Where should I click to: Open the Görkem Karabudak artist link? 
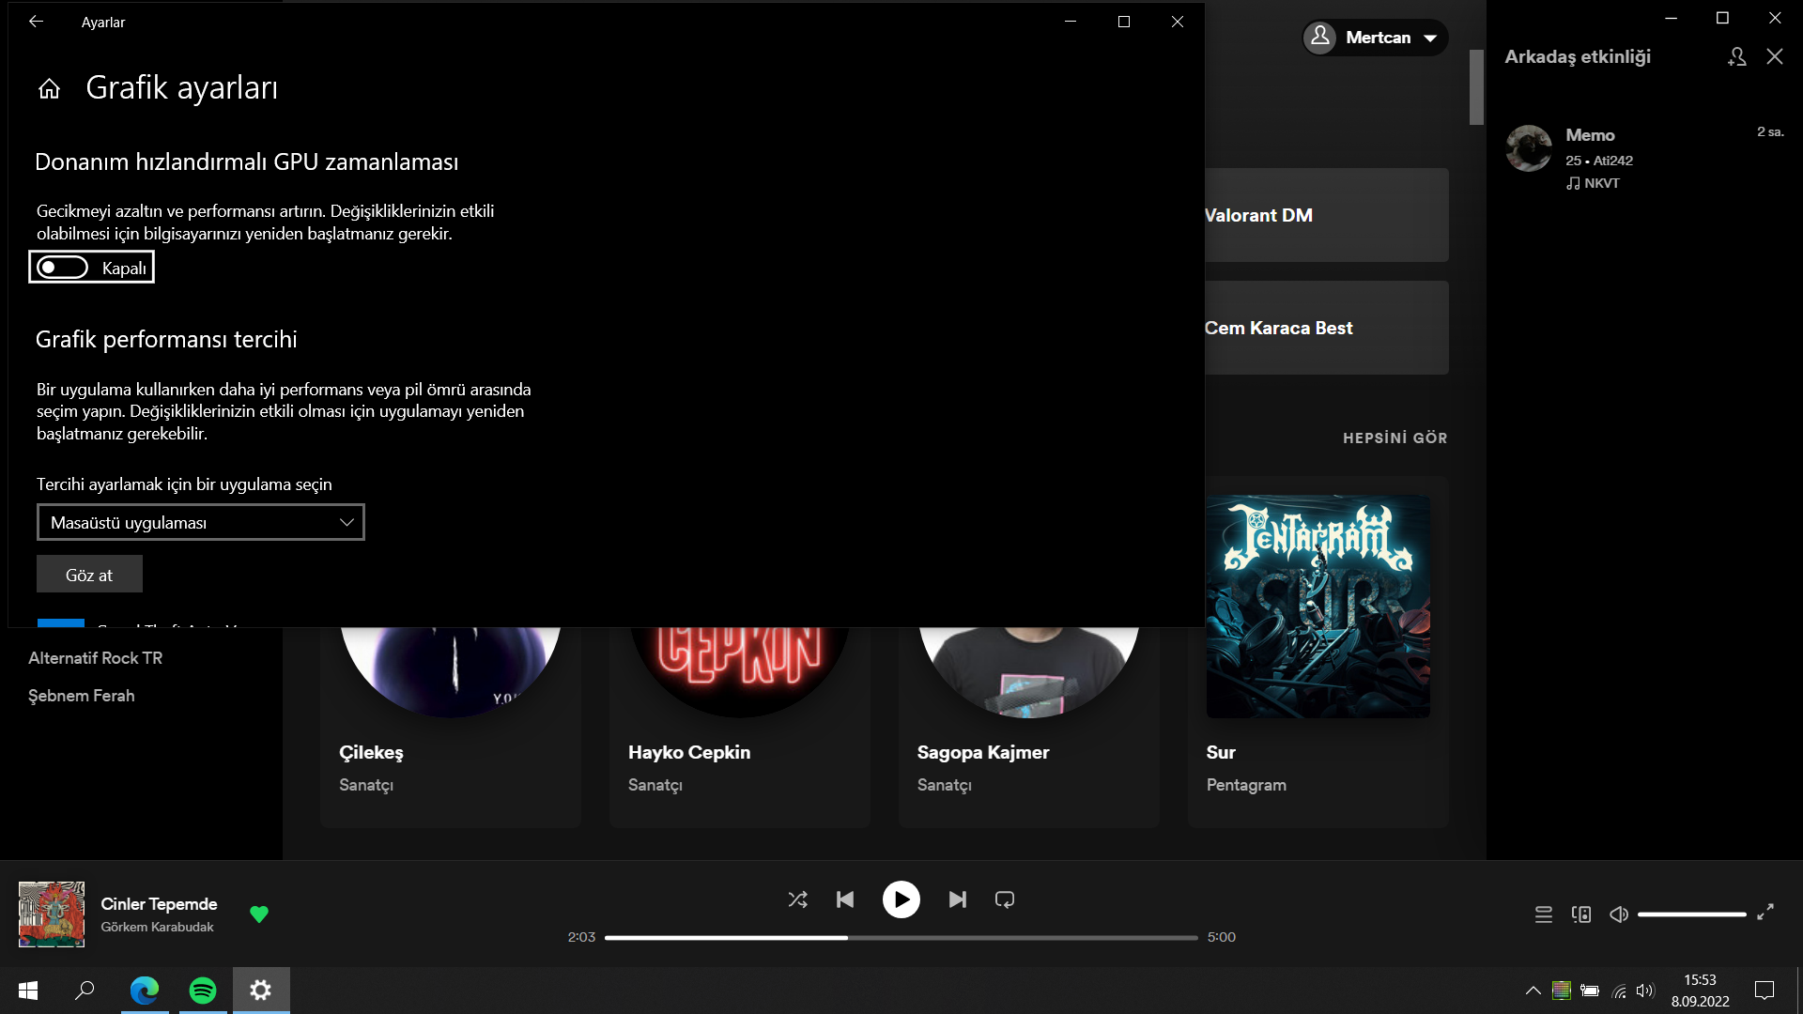[157, 927]
